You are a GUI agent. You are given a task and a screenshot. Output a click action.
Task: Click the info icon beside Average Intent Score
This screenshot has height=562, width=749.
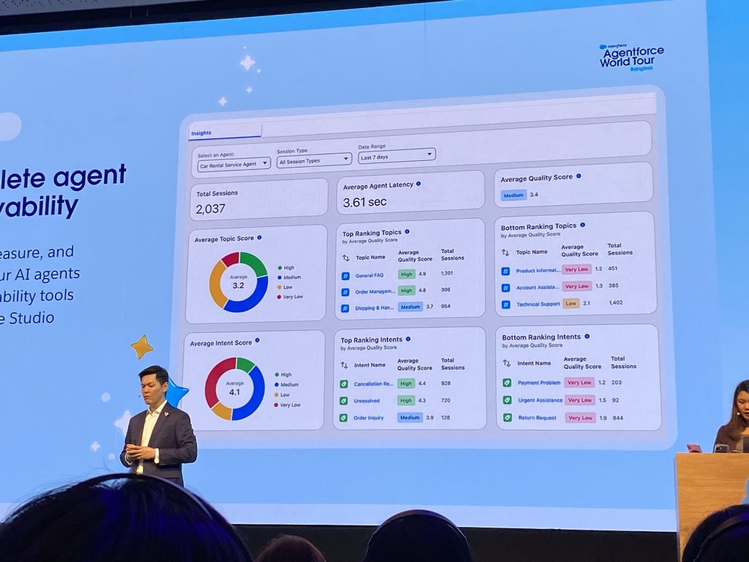257,341
